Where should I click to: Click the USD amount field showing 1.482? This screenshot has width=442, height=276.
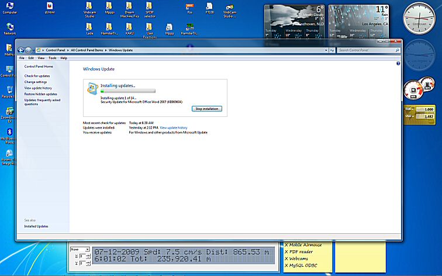(x=425, y=116)
